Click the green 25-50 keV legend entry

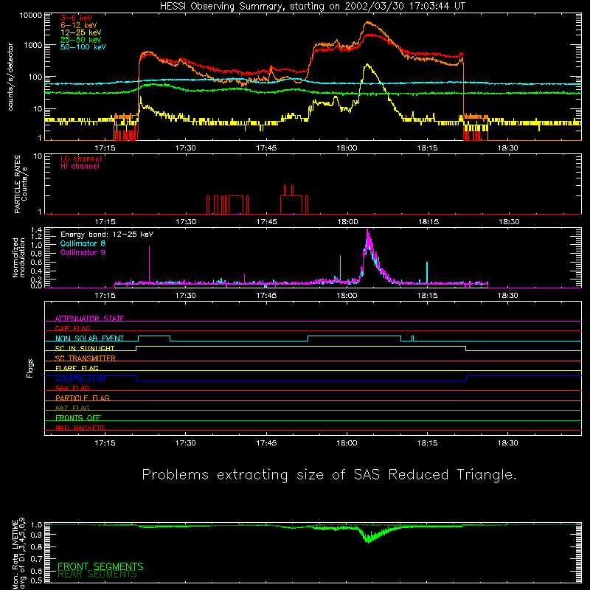point(81,40)
